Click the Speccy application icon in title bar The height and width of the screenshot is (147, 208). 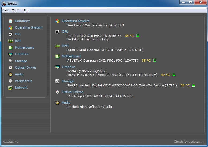pyautogui.click(x=4, y=3)
